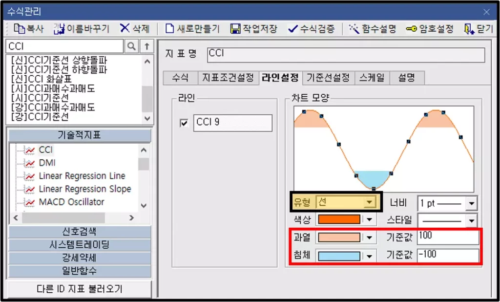Switch to the 라인설정 tab
Screen dimensions: 500x302
coord(280,78)
